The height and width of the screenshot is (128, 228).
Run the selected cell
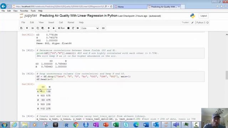[x=61, y=28]
